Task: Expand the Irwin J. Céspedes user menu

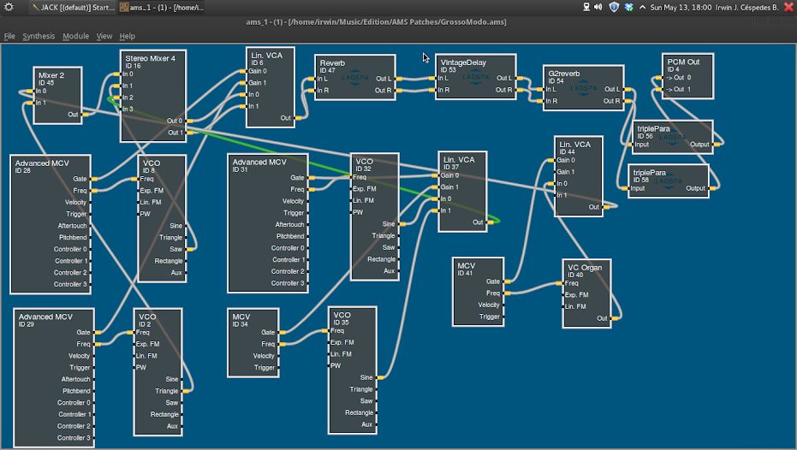Action: pyautogui.click(x=745, y=7)
